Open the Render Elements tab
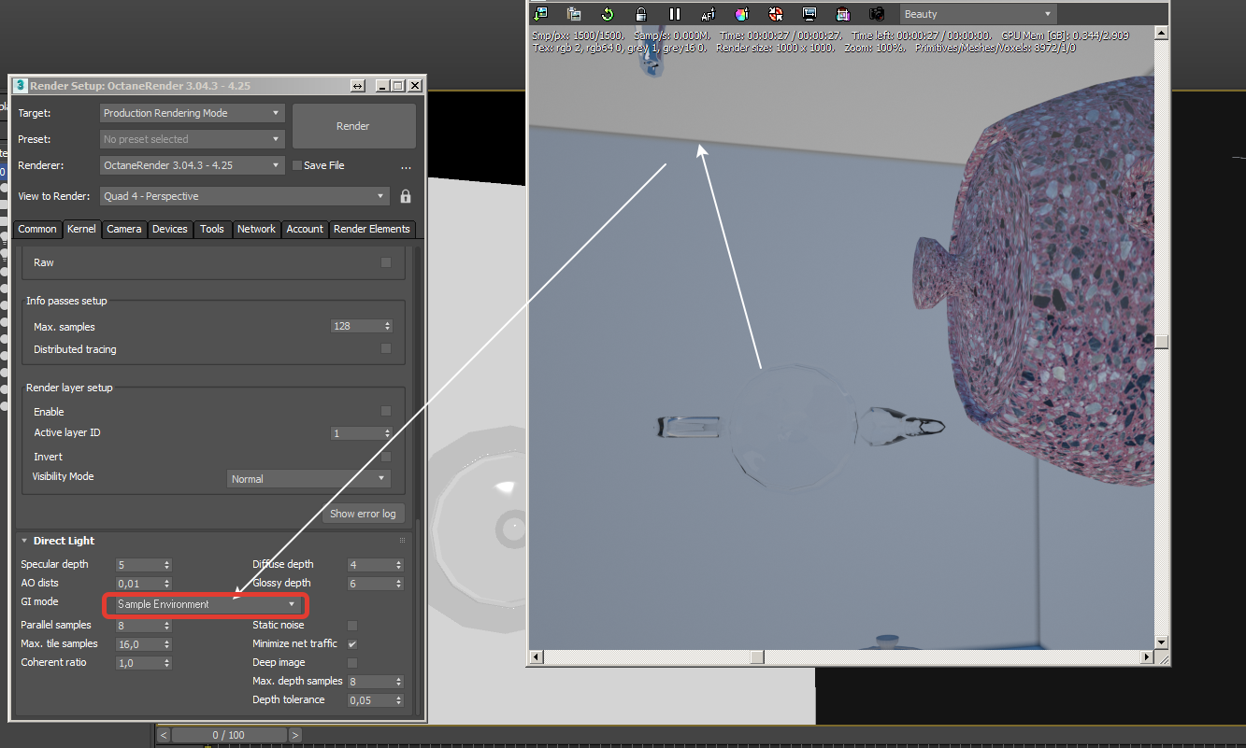The height and width of the screenshot is (748, 1246). [x=372, y=229]
